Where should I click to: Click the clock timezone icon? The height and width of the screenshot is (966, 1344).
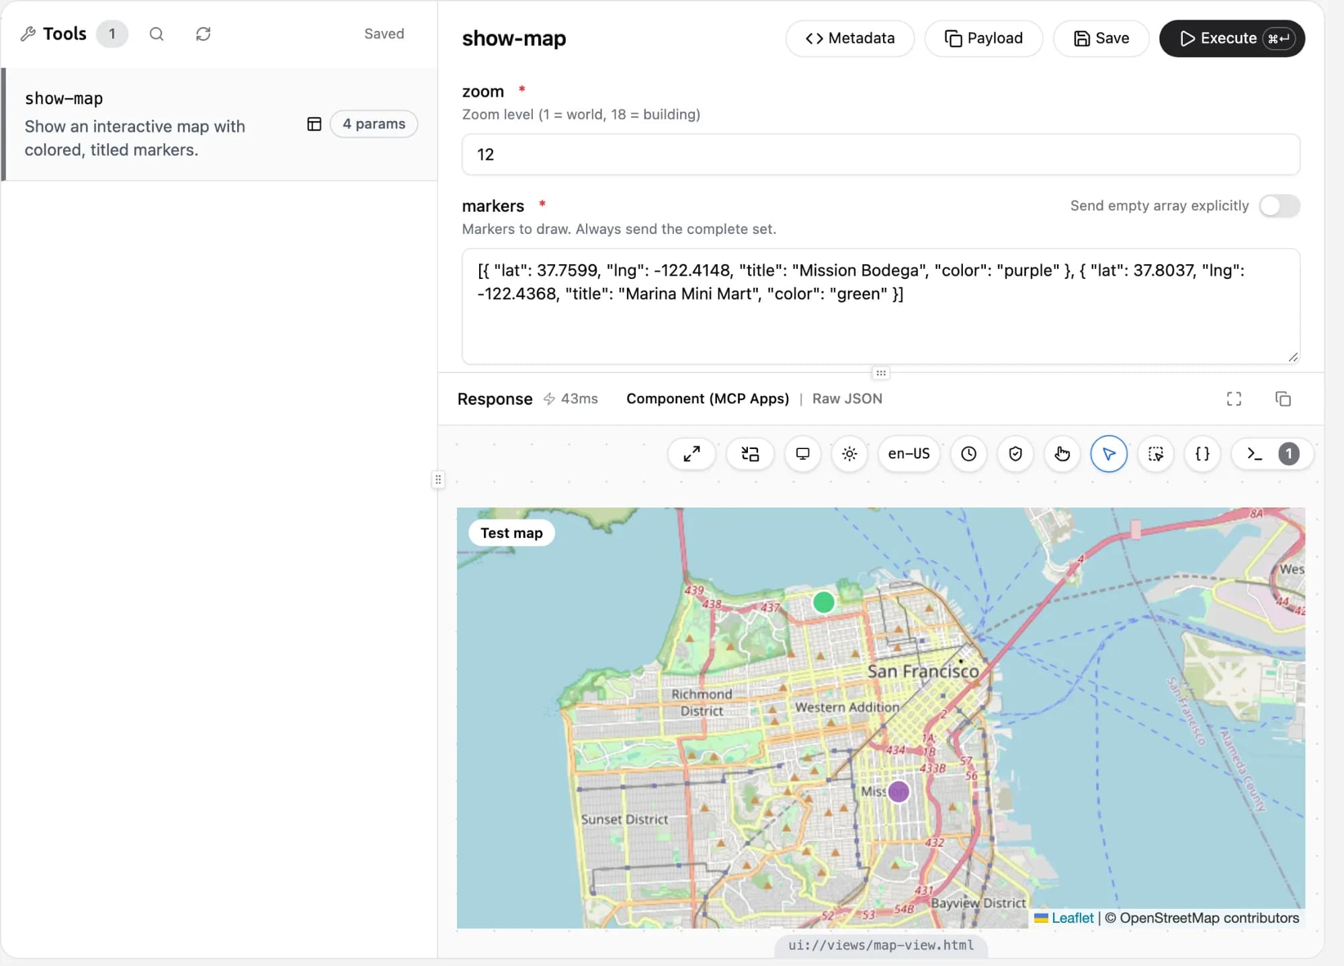tap(968, 454)
